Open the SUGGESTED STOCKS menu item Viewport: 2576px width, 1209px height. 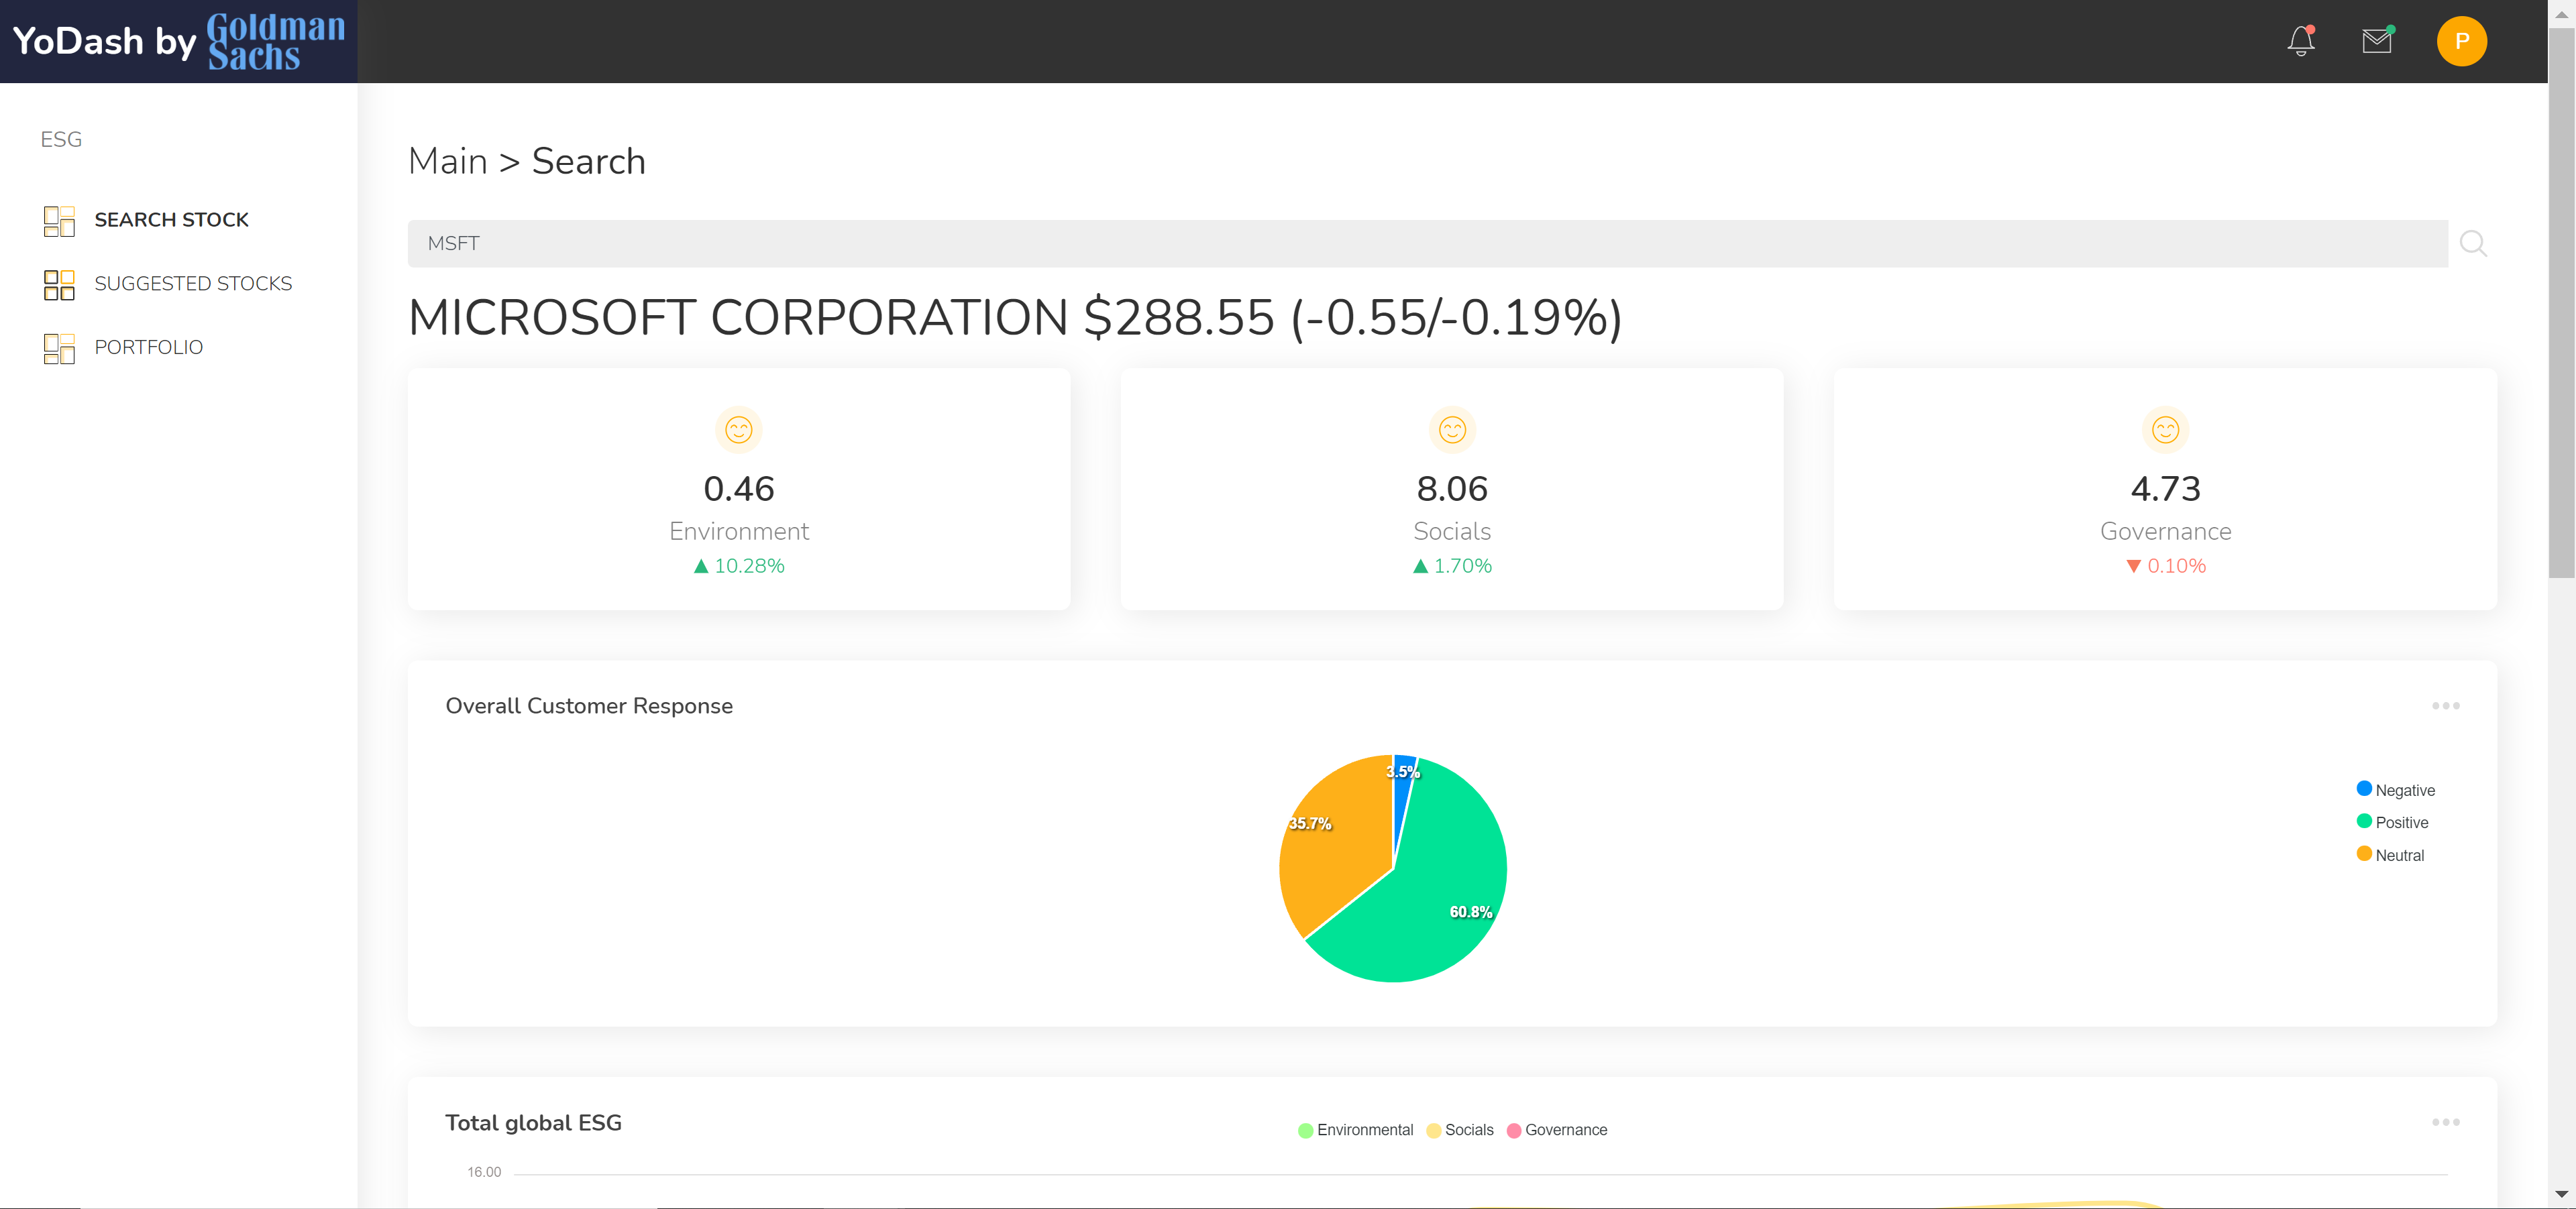(193, 284)
